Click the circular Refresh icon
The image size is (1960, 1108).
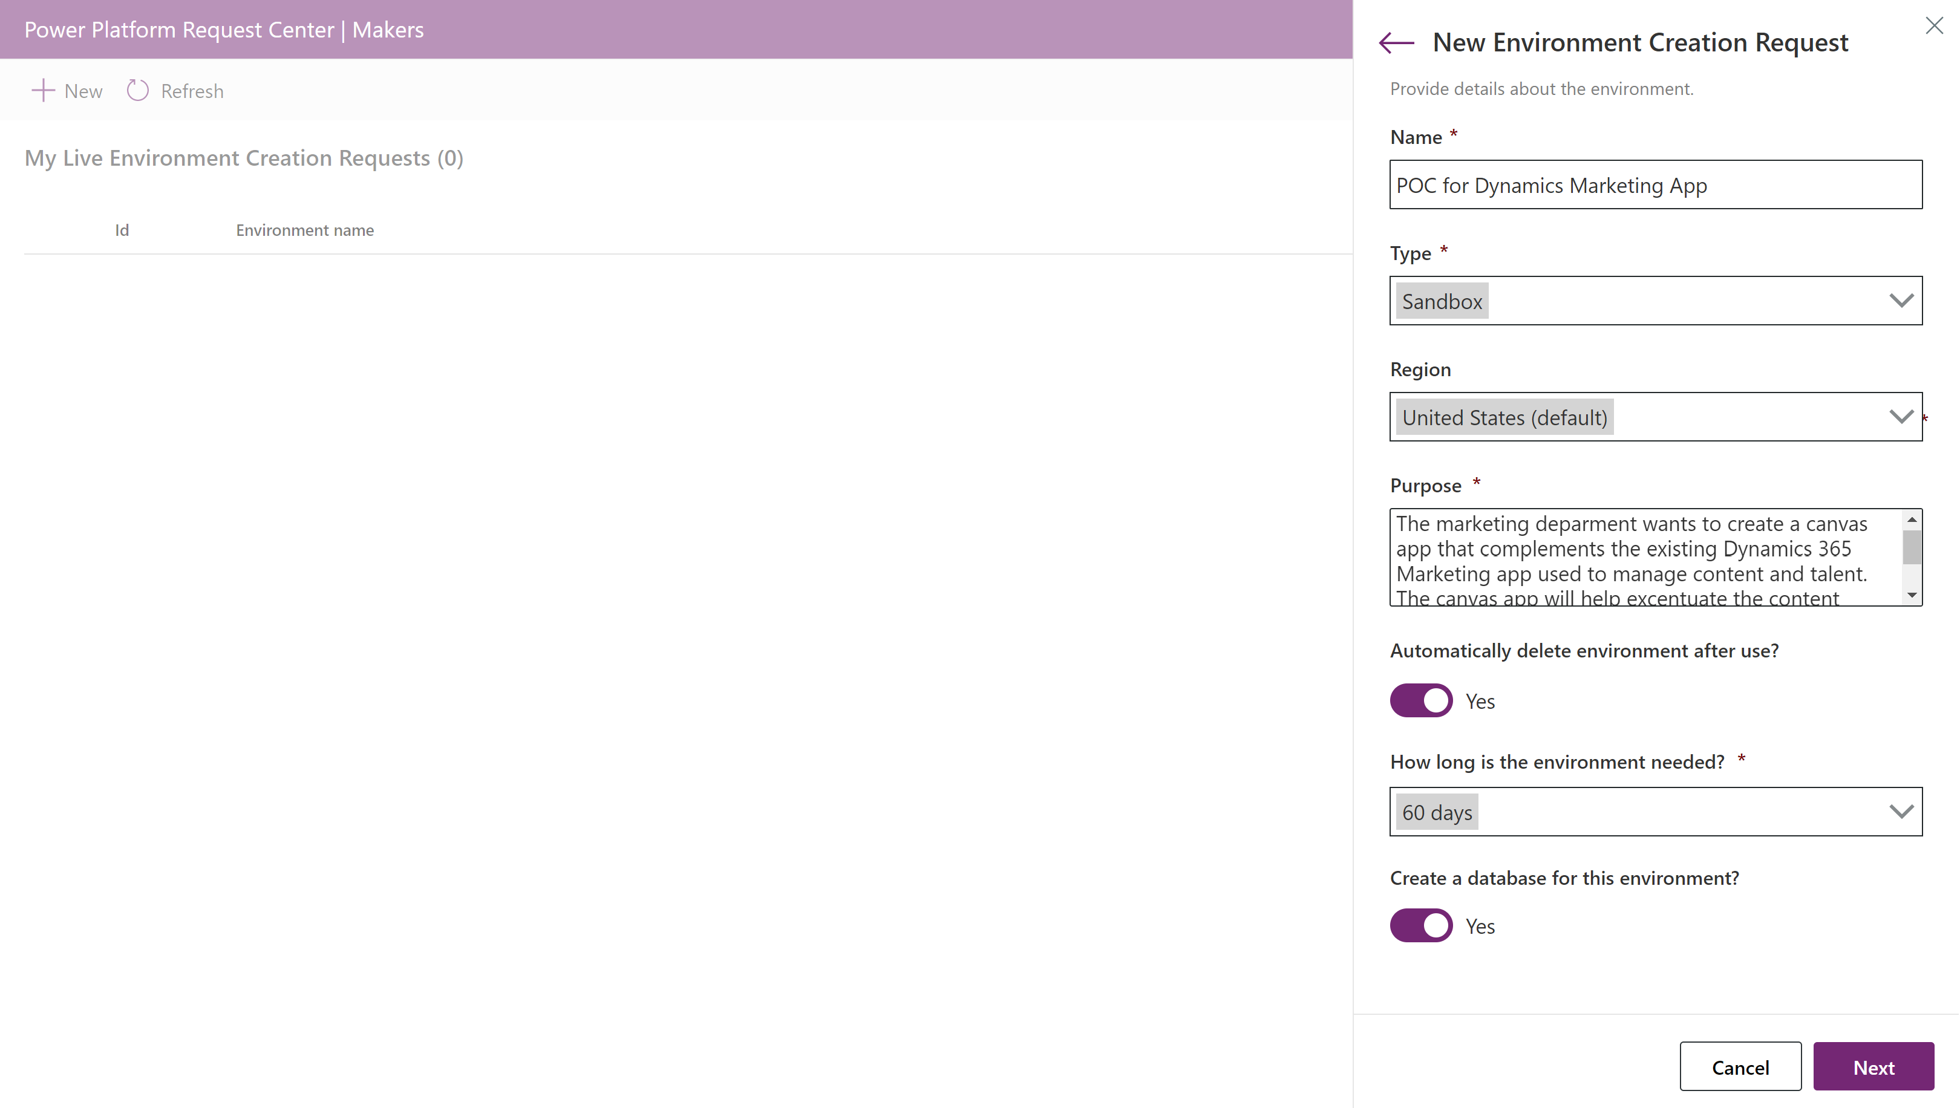coord(138,91)
